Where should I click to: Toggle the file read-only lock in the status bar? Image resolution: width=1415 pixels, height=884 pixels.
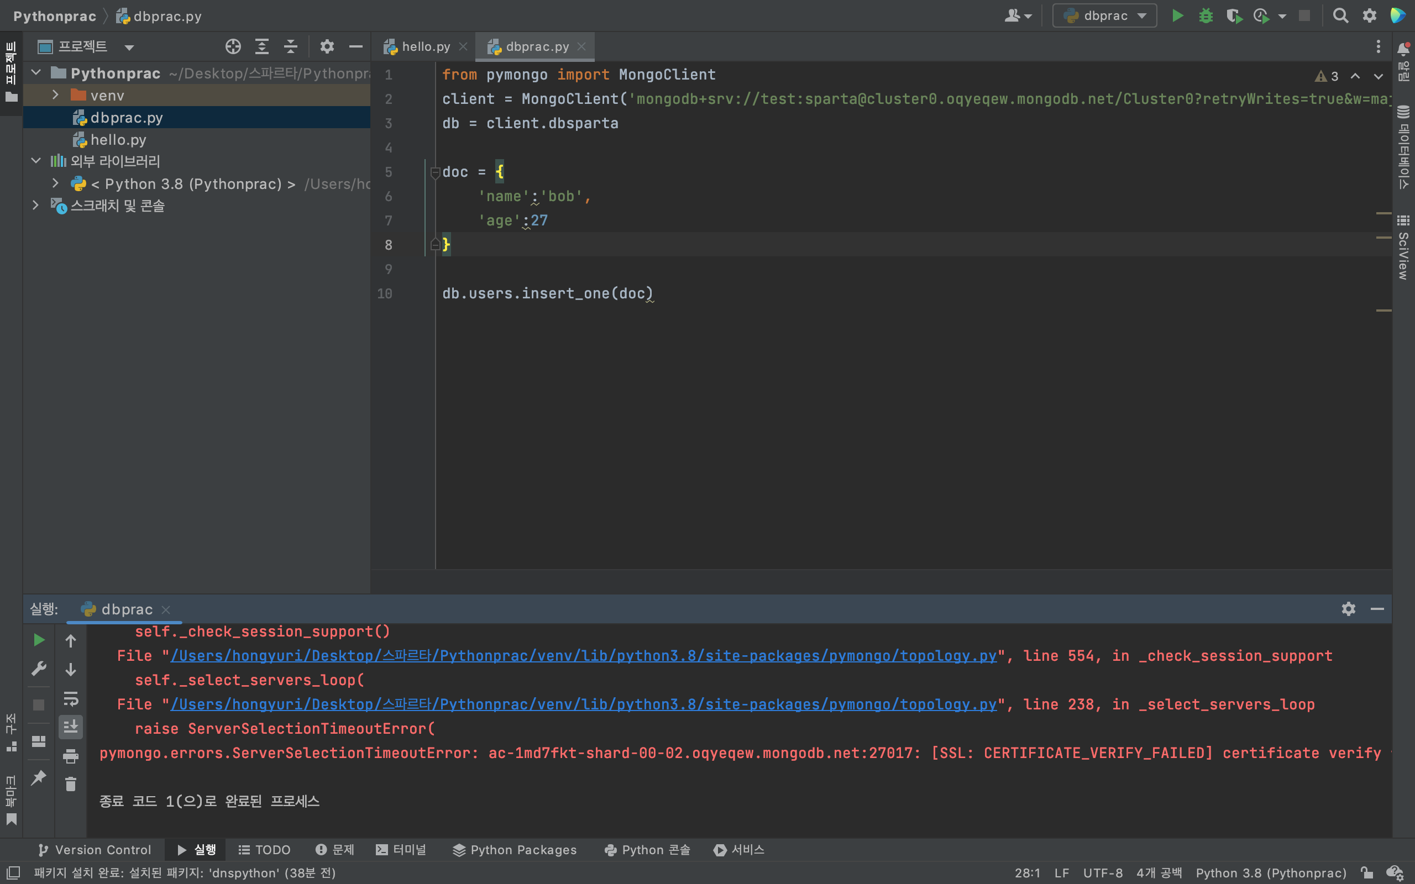pyautogui.click(x=1366, y=873)
